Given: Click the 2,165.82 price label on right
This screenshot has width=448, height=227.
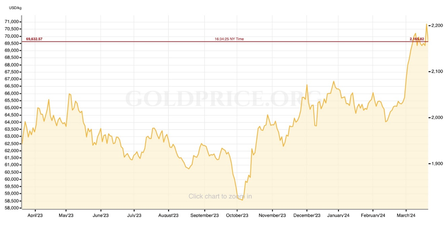Looking at the screenshot, I should (417, 39).
